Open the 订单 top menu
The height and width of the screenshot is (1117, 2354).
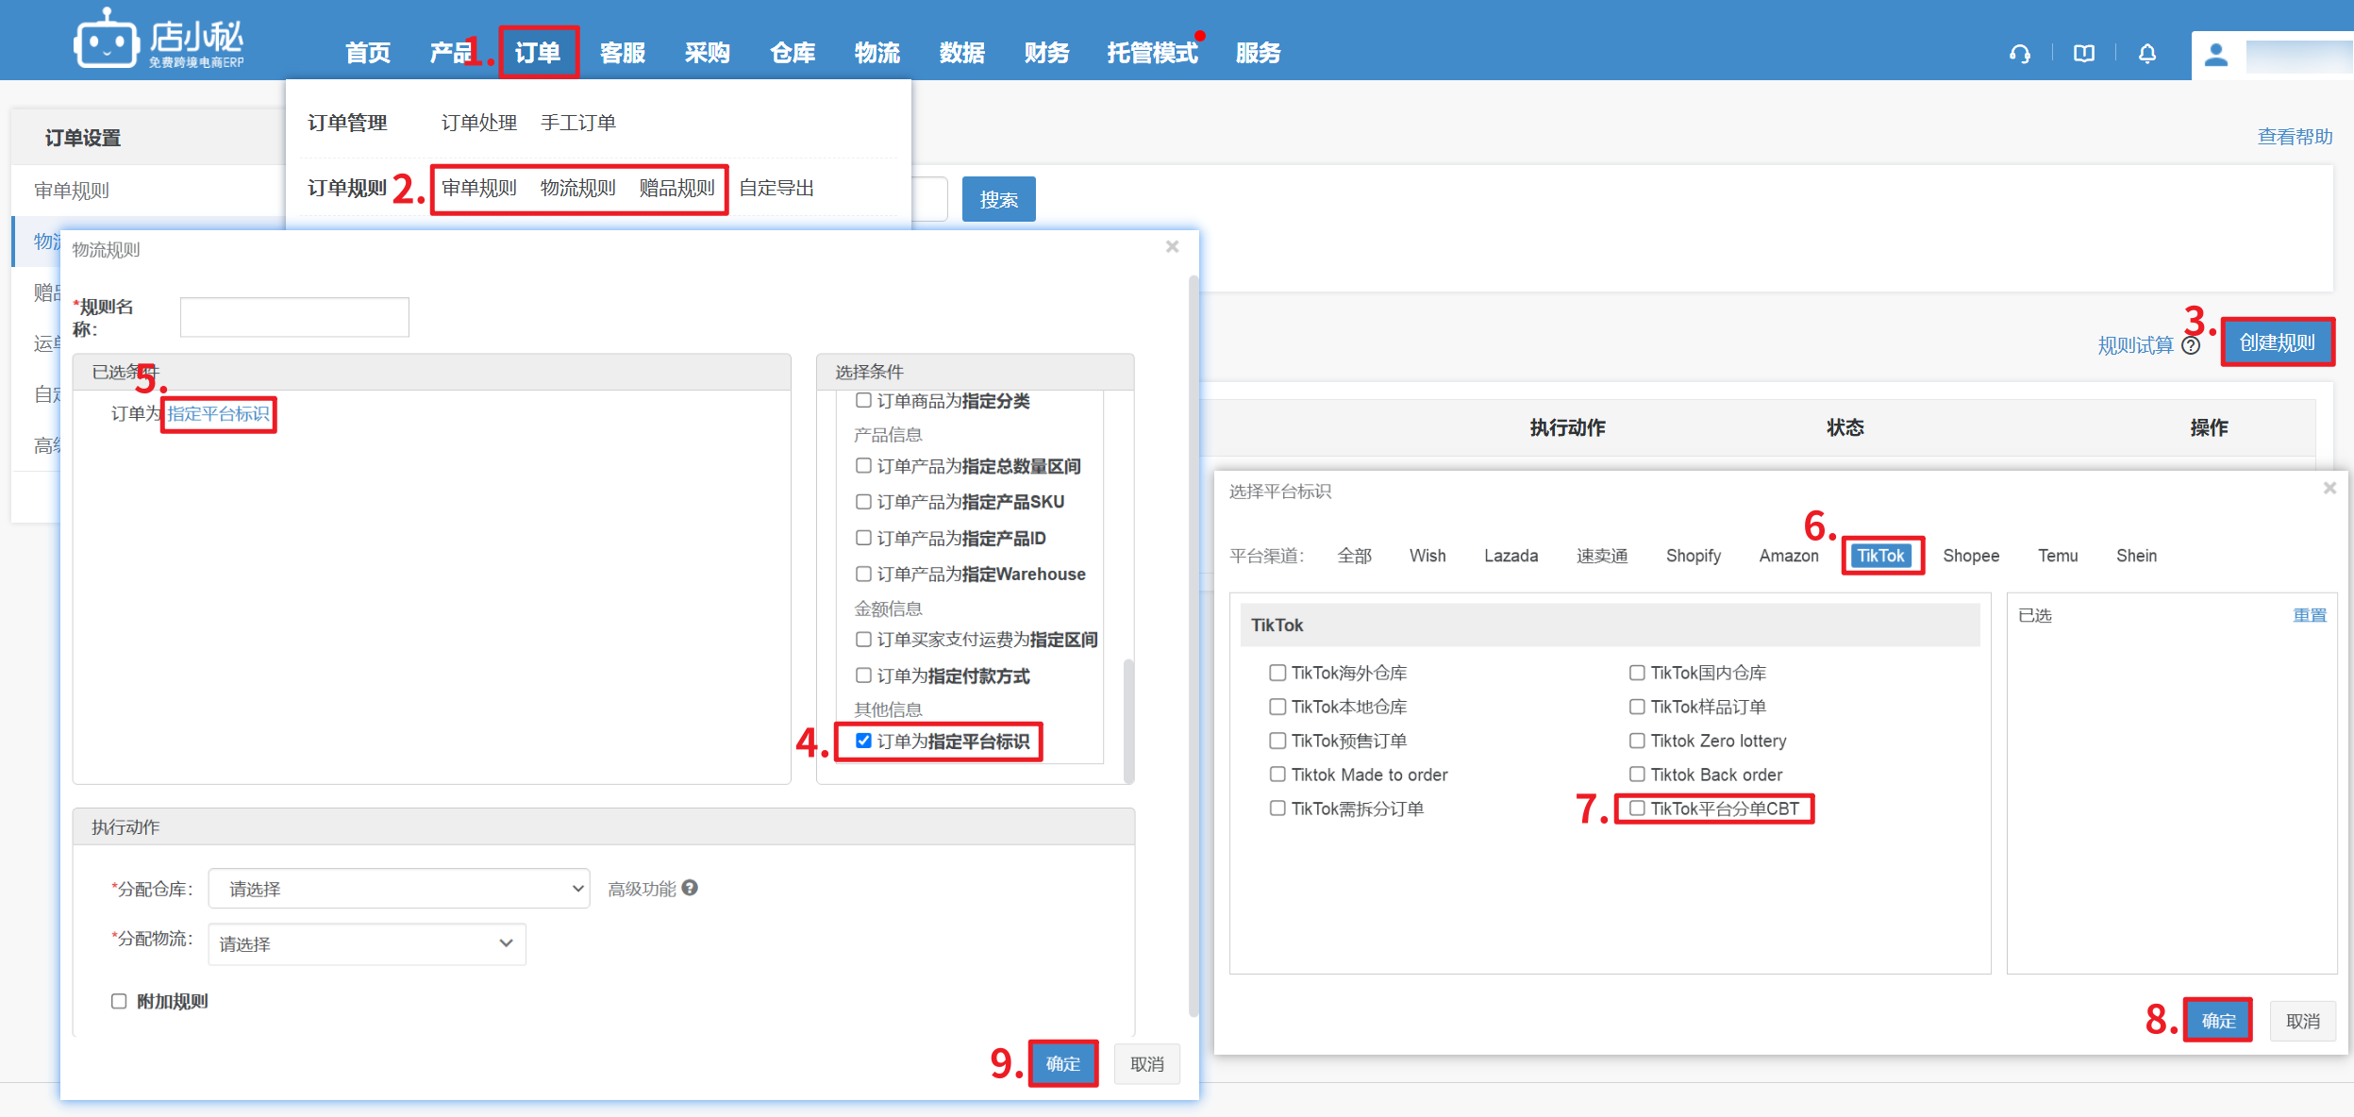(x=538, y=53)
